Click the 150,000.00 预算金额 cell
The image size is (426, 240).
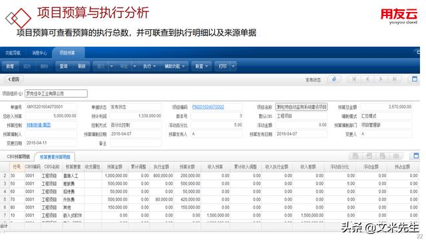click(114, 207)
